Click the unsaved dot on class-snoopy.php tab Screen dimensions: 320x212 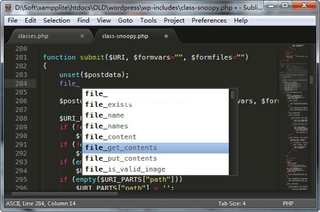coord(166,36)
